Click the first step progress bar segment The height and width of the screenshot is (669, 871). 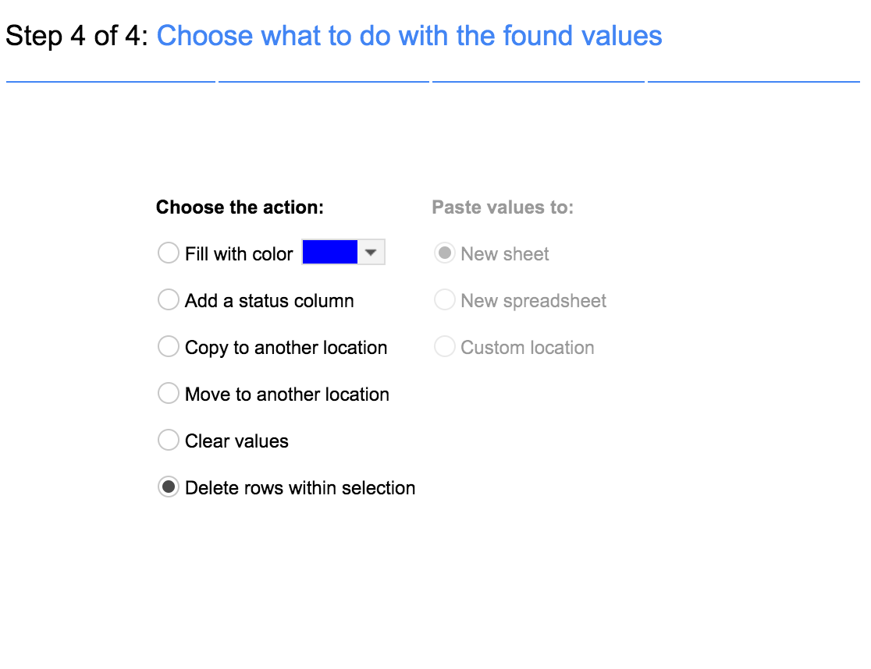110,80
